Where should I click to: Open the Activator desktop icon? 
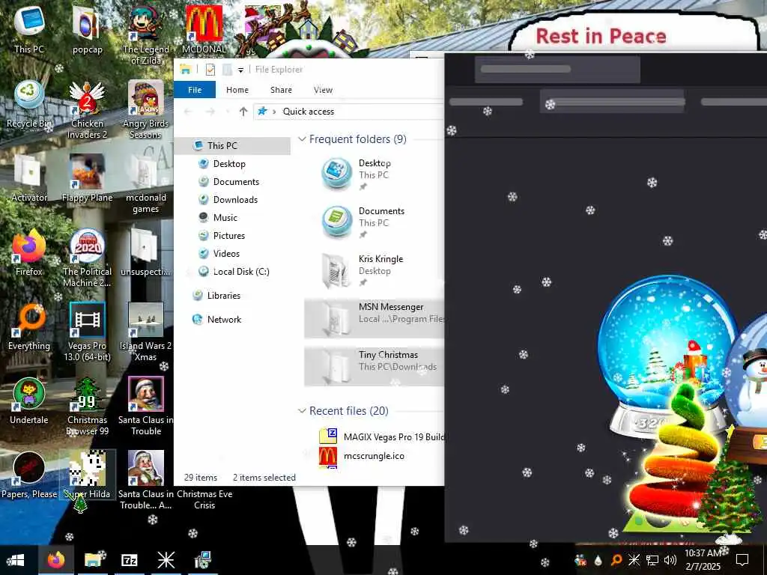[29, 178]
